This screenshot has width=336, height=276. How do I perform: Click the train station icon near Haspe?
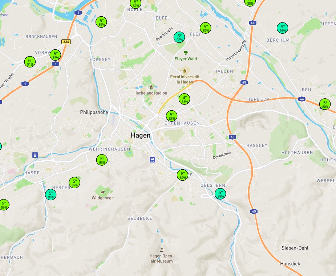tap(35, 155)
